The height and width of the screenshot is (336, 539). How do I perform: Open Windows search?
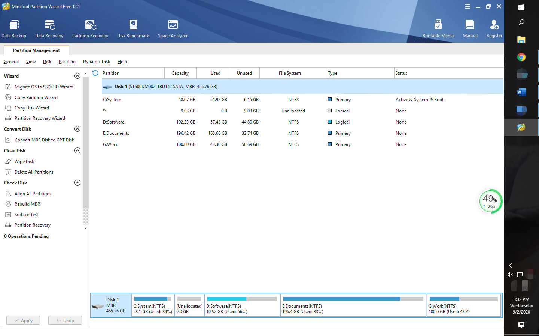click(x=521, y=22)
